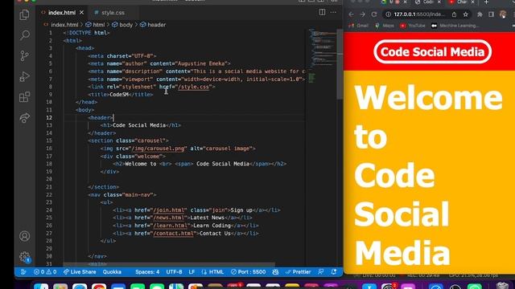Click the /contact.html href in code
Viewport: 515px width, 289px height.
click(x=175, y=234)
